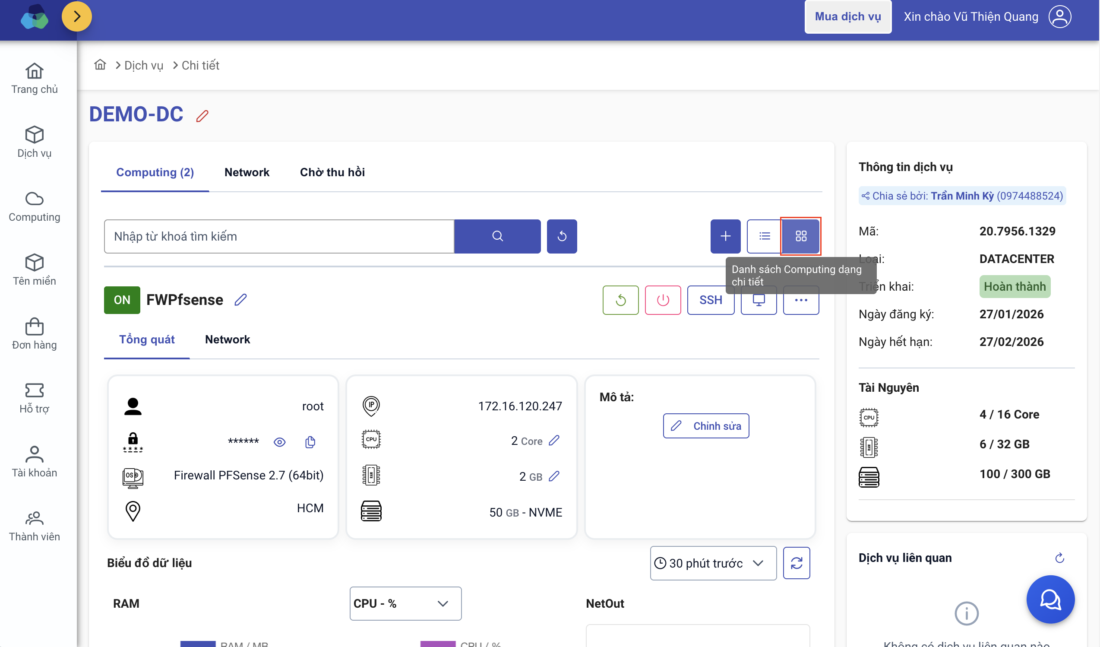Click the Chỉnh sửa description button
1100x647 pixels.
706,426
